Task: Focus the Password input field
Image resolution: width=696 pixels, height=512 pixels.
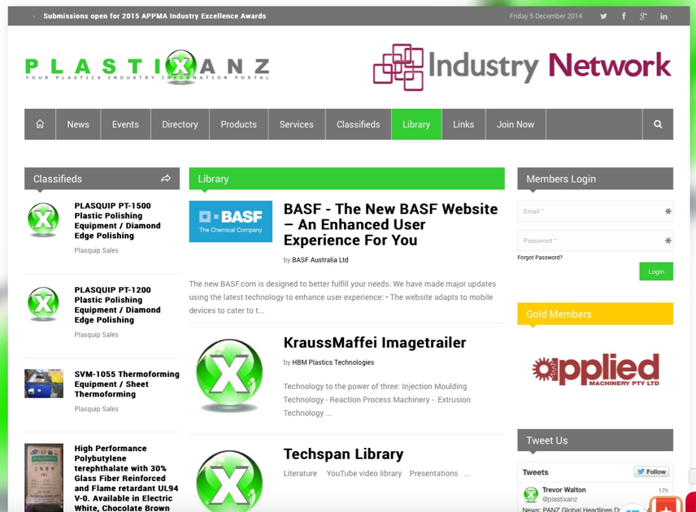Action: pos(590,241)
